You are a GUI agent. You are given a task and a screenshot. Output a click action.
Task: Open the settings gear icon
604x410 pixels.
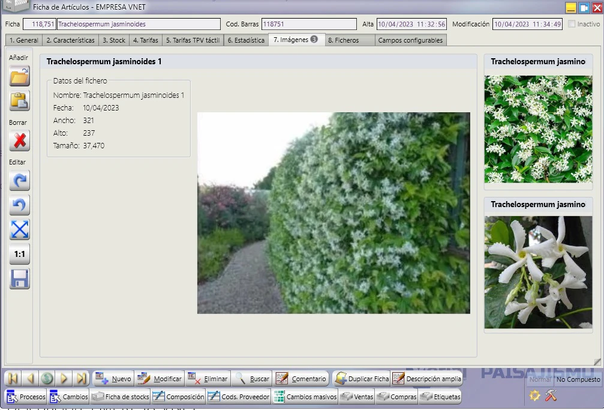[x=534, y=396]
